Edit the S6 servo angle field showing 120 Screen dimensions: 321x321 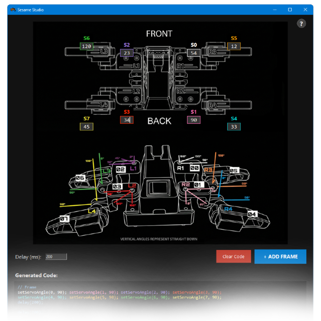(x=86, y=46)
